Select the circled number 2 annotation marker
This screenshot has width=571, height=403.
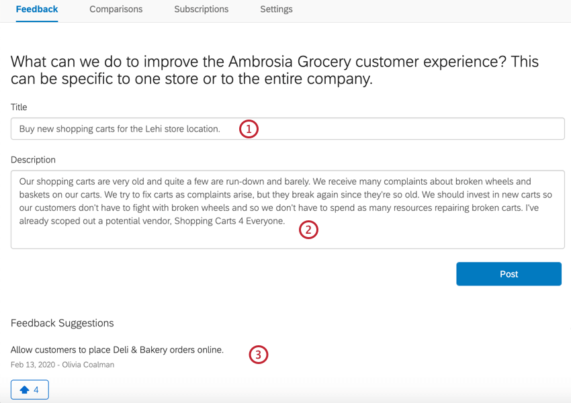pos(308,230)
